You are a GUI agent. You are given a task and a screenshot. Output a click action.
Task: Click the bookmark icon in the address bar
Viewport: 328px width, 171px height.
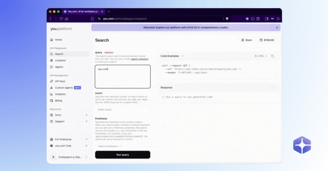[x=92, y=19]
